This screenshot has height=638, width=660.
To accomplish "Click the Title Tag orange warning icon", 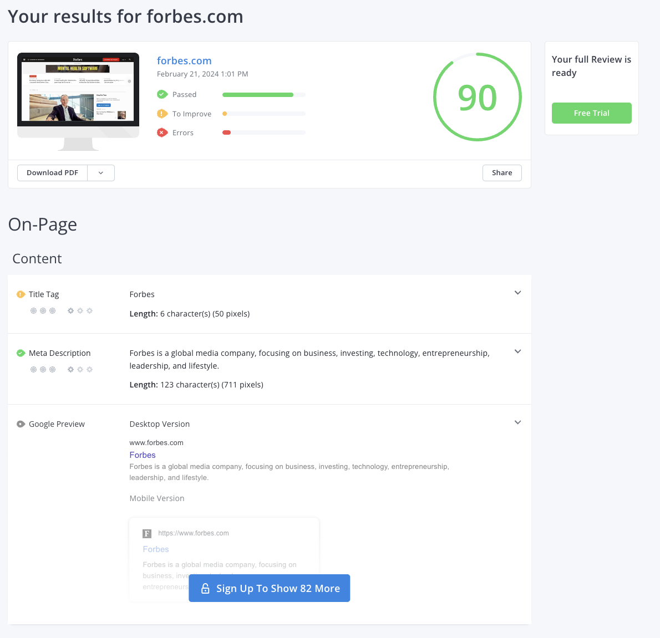I will coord(21,294).
